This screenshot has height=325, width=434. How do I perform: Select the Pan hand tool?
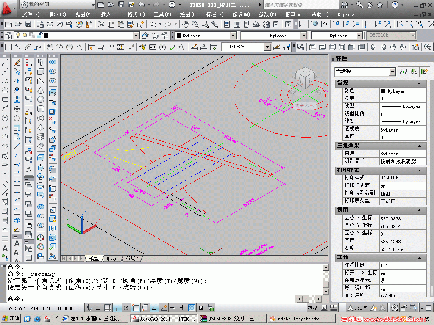[x=186, y=24]
